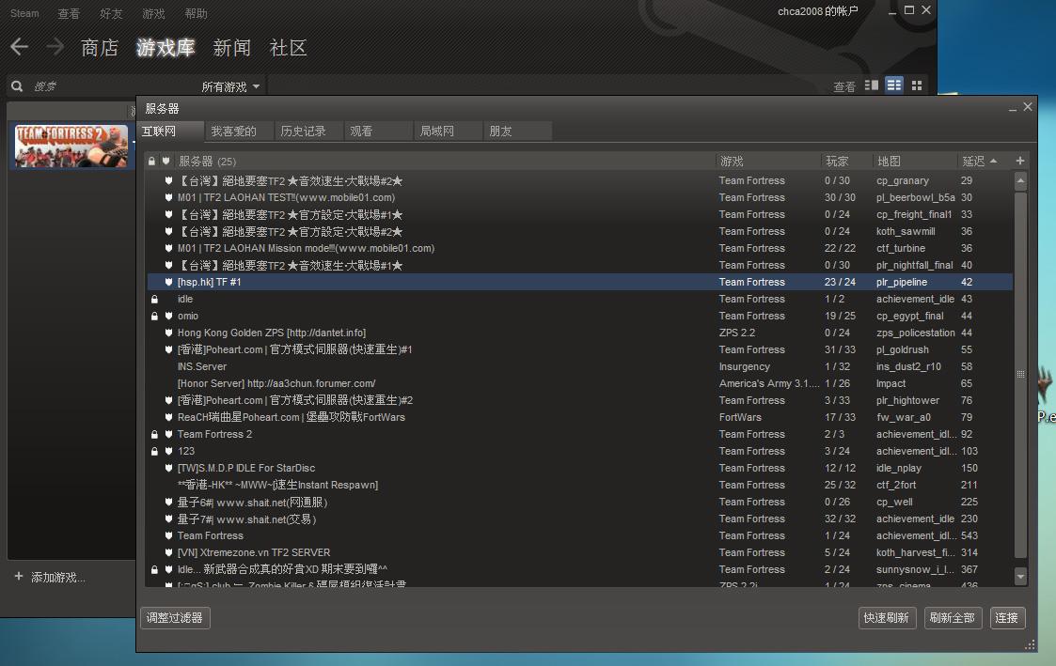Viewport: 1056px width, 666px height.
Task: Select the [TW]S.M.D.P IDLE For StarDisc server
Action: tap(579, 468)
